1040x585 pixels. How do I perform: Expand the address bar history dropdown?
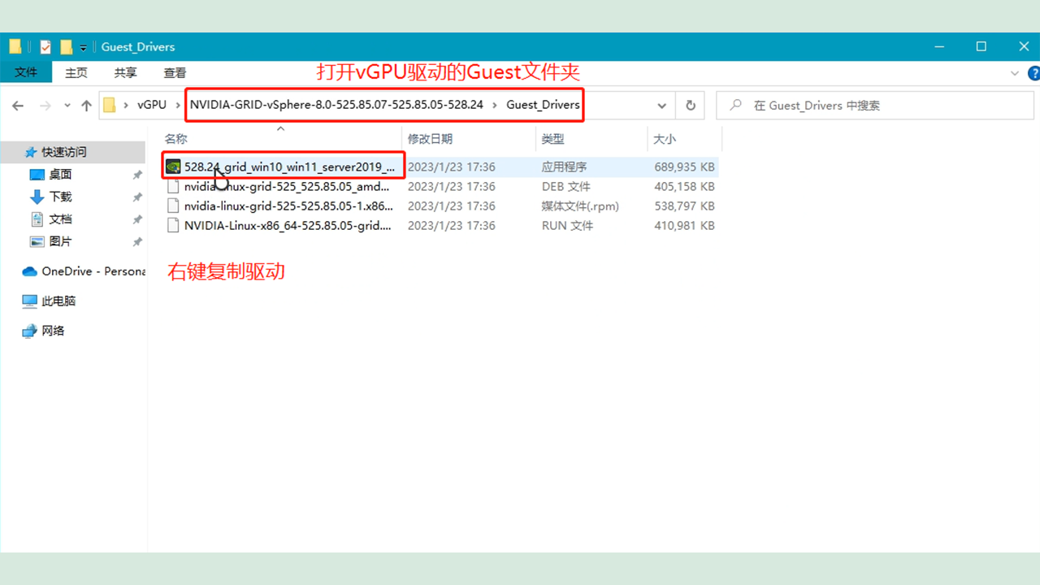click(662, 106)
